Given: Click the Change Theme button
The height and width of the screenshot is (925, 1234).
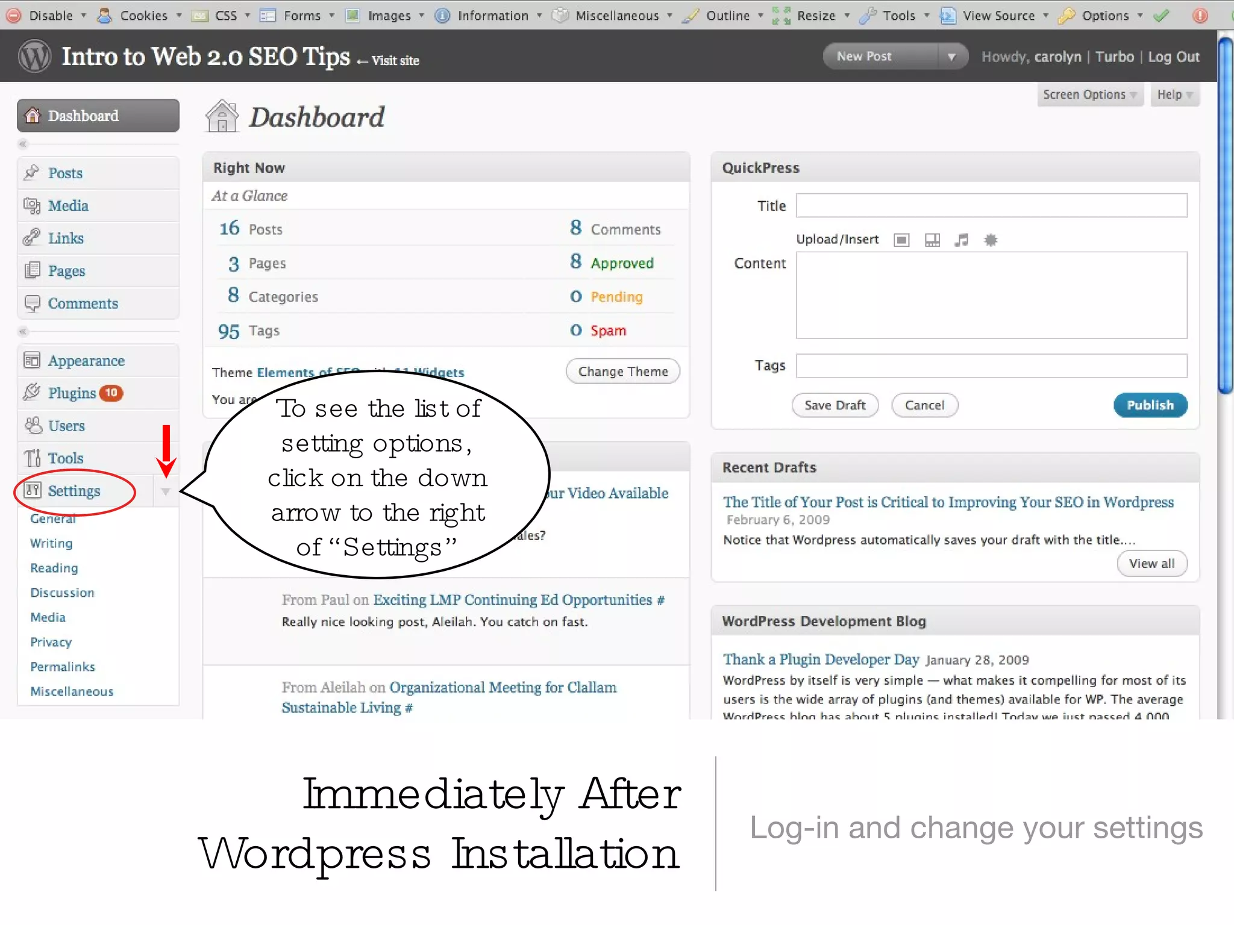Looking at the screenshot, I should click(623, 372).
